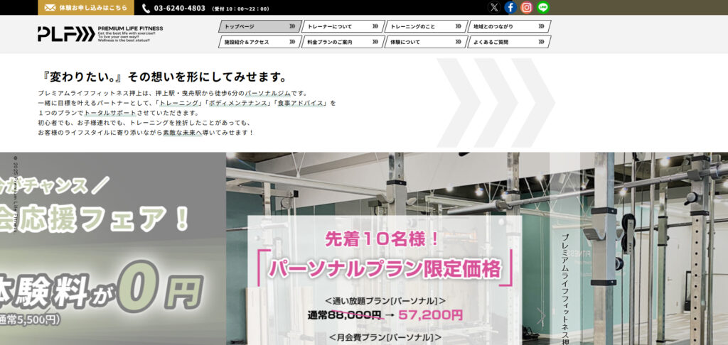This screenshot has width=728, height=345.
Task: Click the パーソナルプラン限定価格 promo box
Action: pos(385,269)
